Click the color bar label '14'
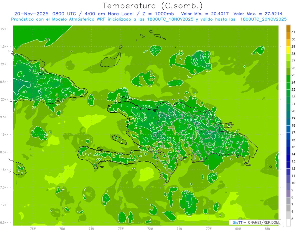This screenshot has width=300, height=232. coord(293,154)
